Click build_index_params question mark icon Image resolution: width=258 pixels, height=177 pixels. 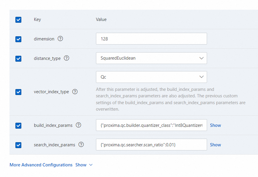click(78, 125)
